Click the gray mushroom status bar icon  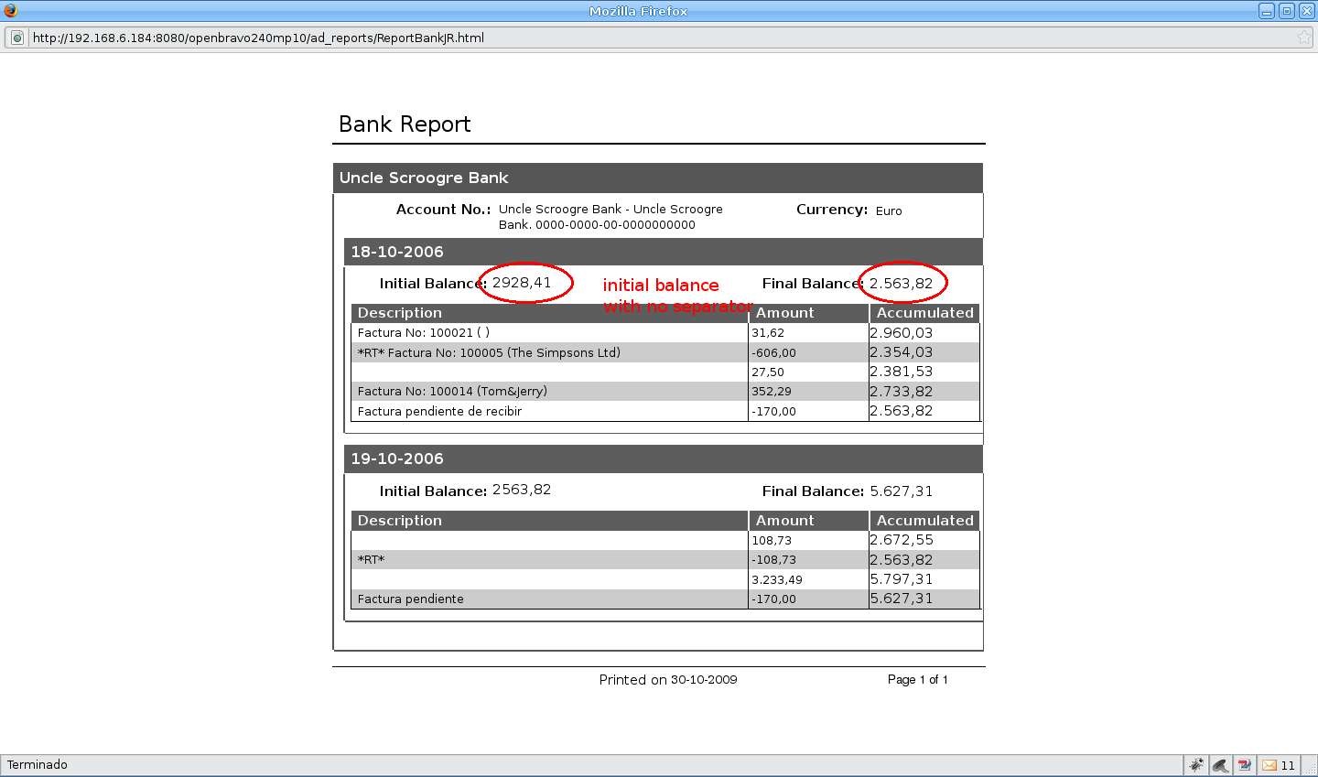click(1220, 765)
